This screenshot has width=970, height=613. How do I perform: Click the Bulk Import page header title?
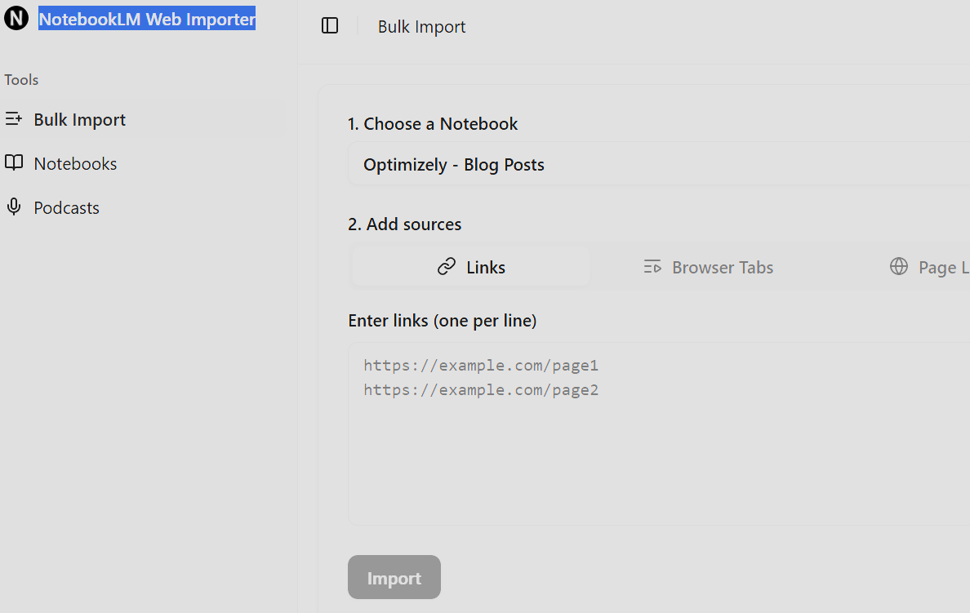[x=421, y=27]
